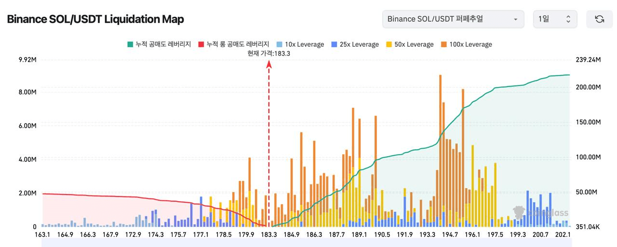The width and height of the screenshot is (617, 247).
Task: Toggle 50x Leverage legend item
Action: point(410,44)
